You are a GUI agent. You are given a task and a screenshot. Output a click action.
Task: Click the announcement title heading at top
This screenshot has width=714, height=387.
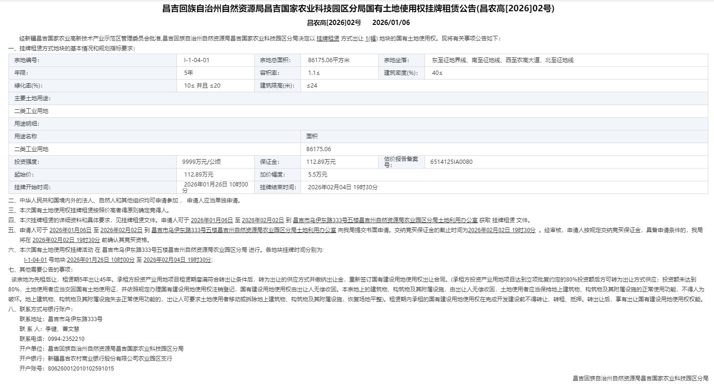pos(358,8)
